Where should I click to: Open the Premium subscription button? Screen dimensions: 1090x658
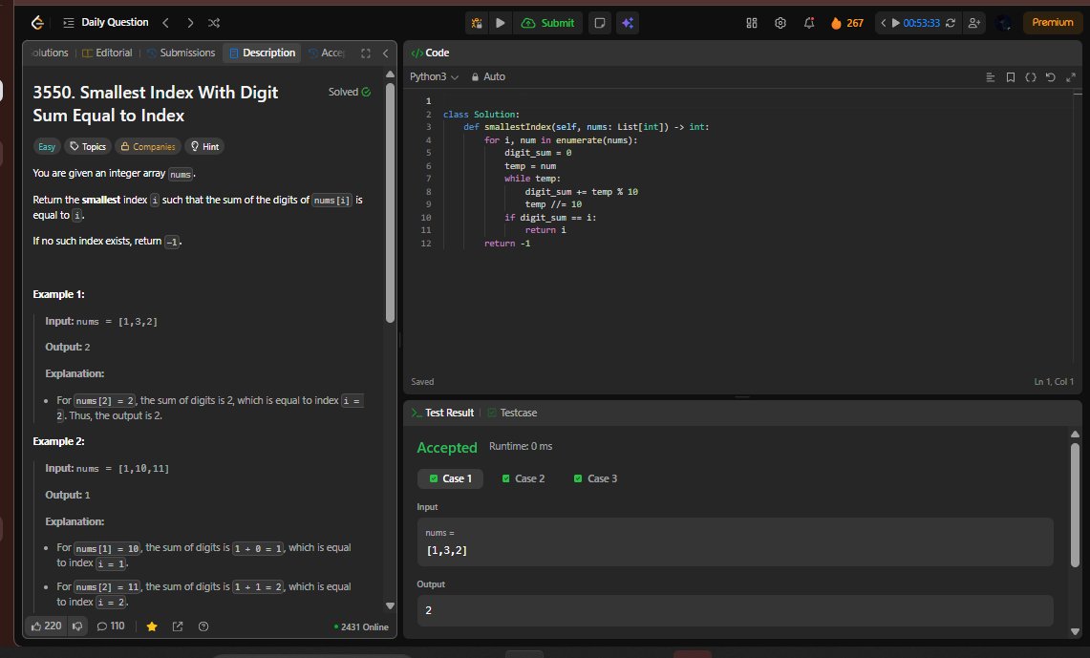(x=1053, y=23)
